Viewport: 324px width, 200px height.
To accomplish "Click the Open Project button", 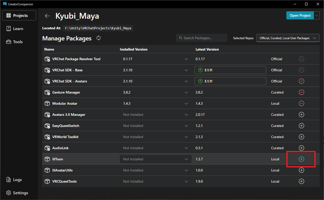I will tap(300, 15).
